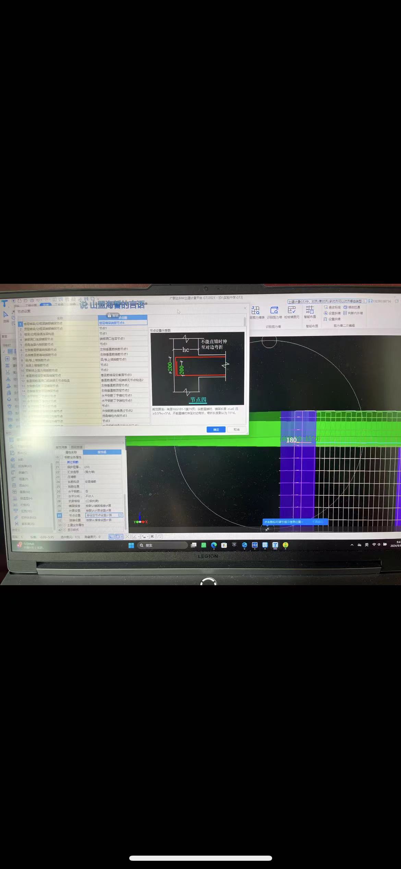Click the taskbar 搜索 box

tap(162, 545)
